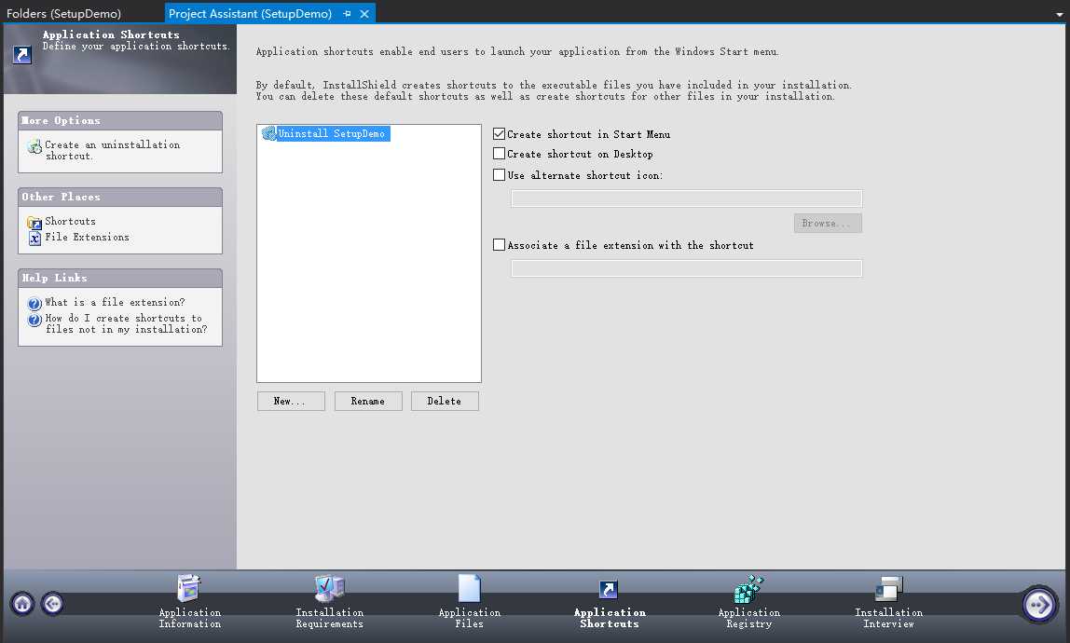Image resolution: width=1070 pixels, height=643 pixels.
Task: Click help icon beside 'How do I create shortcuts'
Action: (34, 320)
